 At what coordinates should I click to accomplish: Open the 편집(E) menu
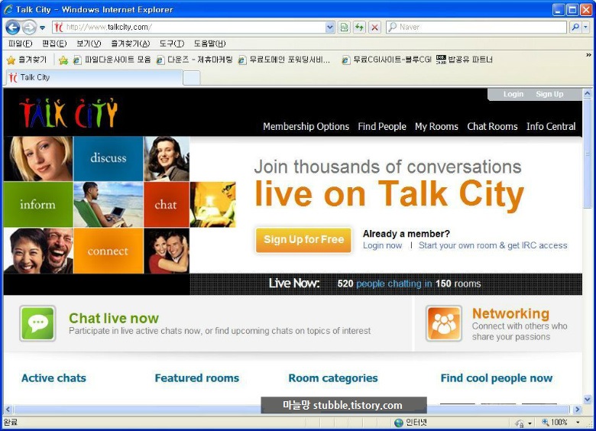point(54,44)
